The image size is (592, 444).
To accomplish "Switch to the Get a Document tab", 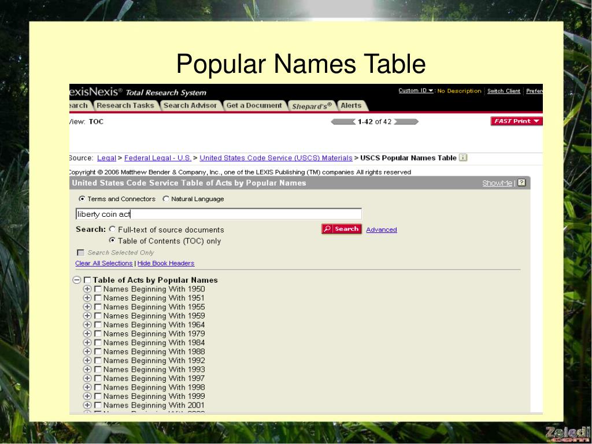I will [254, 106].
